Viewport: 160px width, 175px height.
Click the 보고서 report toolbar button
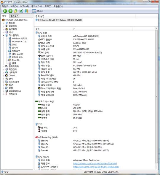point(38,11)
